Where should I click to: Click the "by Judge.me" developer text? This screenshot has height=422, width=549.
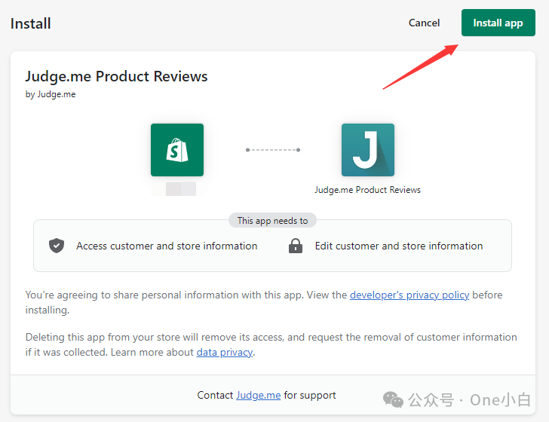pos(51,94)
